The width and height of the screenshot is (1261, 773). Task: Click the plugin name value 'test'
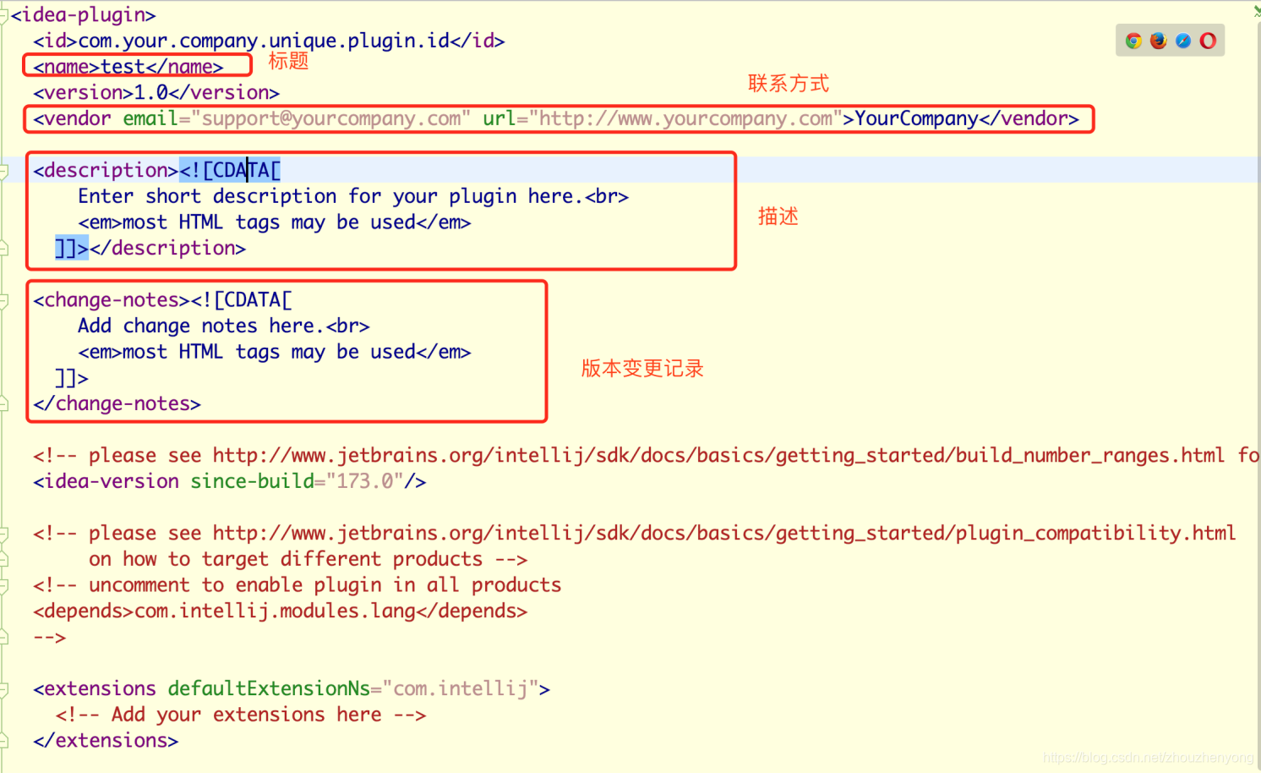pos(123,67)
